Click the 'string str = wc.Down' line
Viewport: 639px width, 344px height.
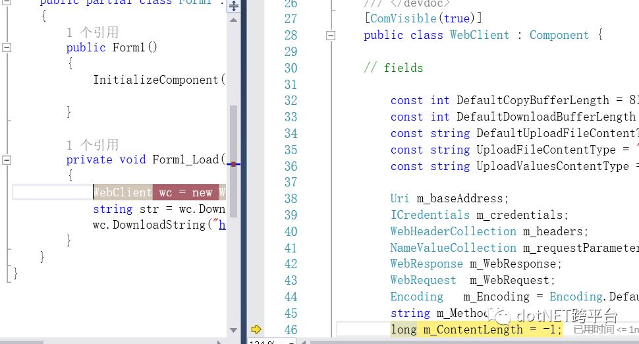(x=159, y=209)
